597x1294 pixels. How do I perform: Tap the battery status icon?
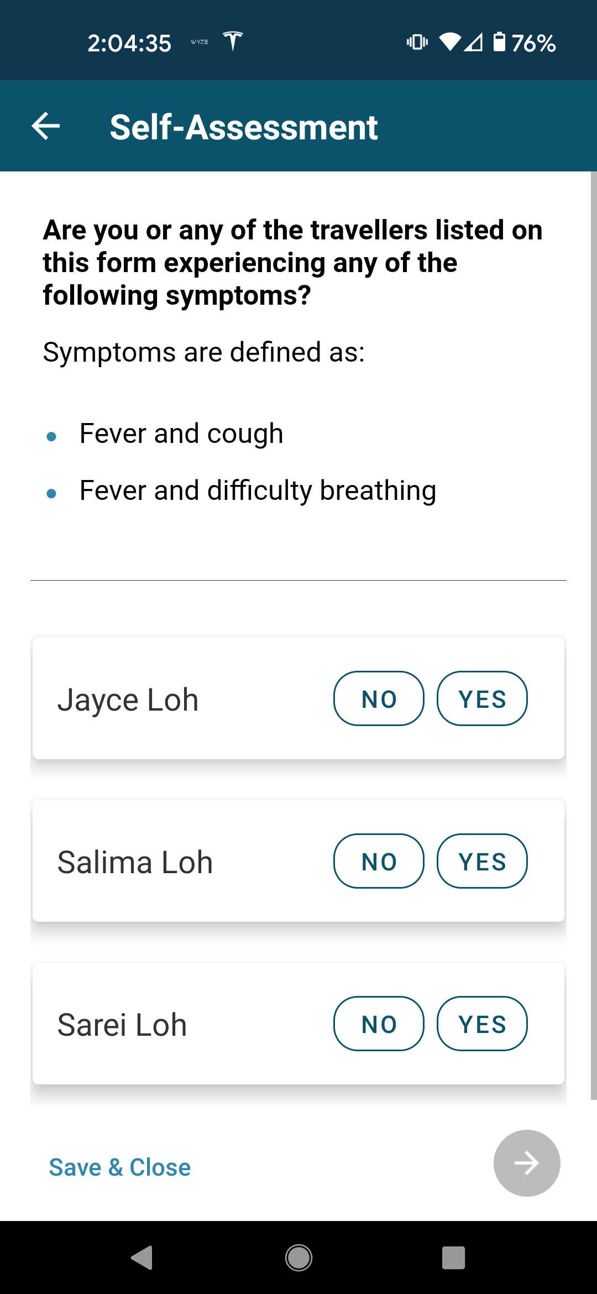point(499,42)
